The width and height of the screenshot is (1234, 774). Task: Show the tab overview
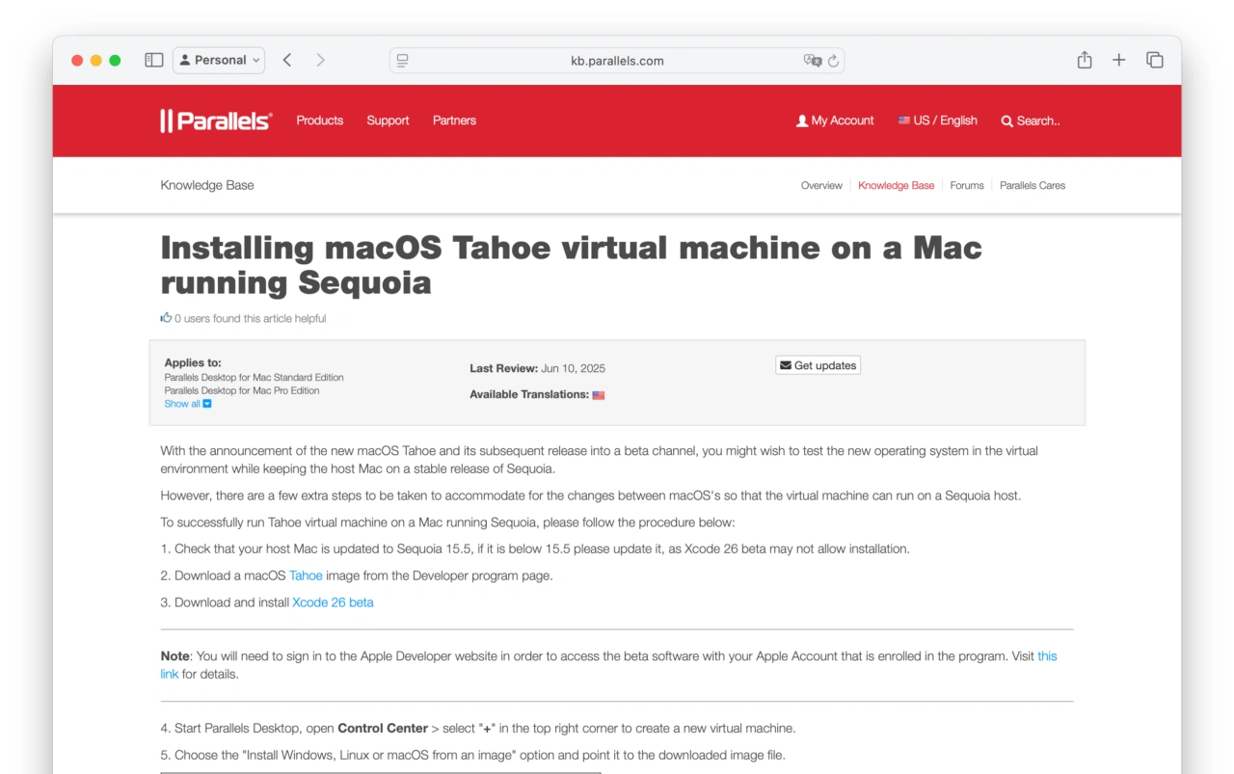pyautogui.click(x=1154, y=60)
